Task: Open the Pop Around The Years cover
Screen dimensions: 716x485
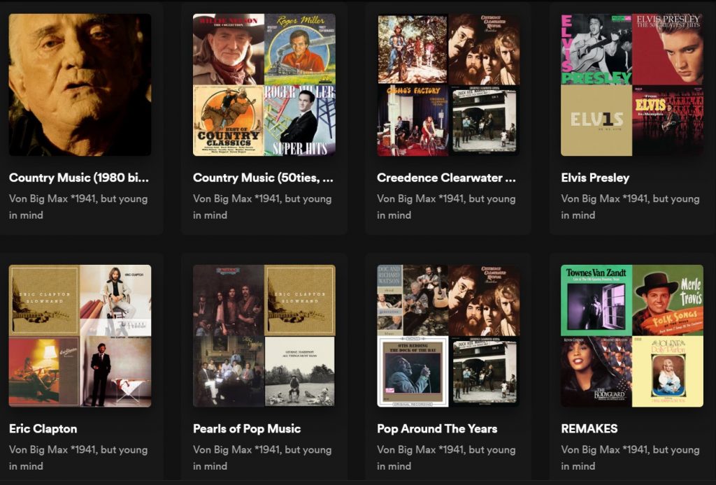Action: coord(447,335)
